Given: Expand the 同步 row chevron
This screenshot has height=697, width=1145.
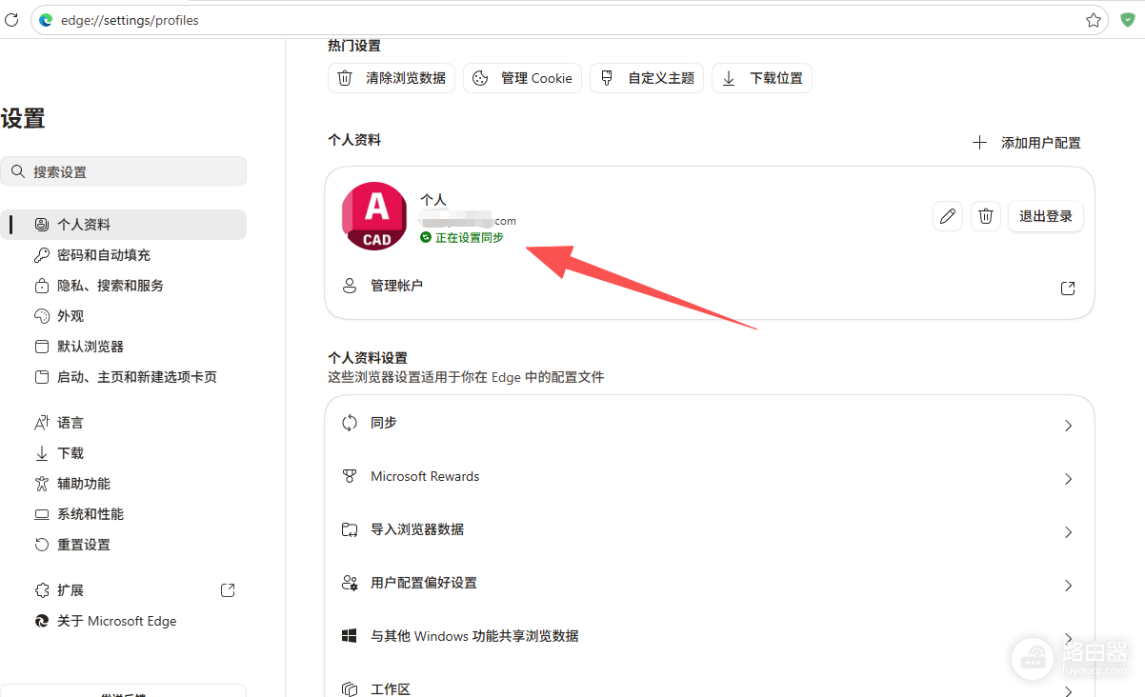Looking at the screenshot, I should click(x=1068, y=426).
